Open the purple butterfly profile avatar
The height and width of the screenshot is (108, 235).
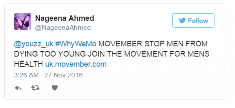click(x=23, y=22)
